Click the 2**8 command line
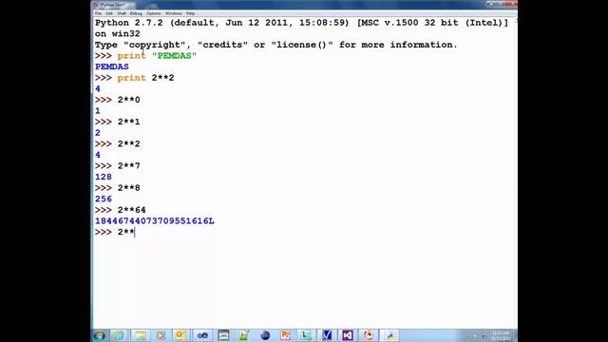The image size is (608, 342). pyautogui.click(x=118, y=188)
